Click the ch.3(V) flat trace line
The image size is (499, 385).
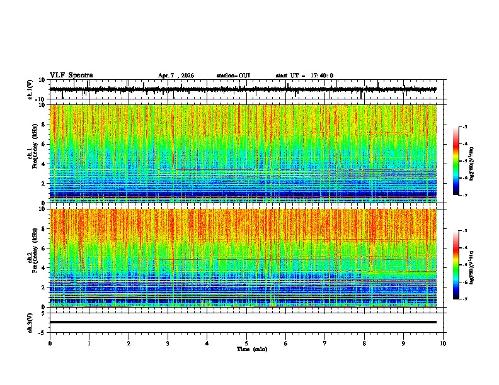243,322
